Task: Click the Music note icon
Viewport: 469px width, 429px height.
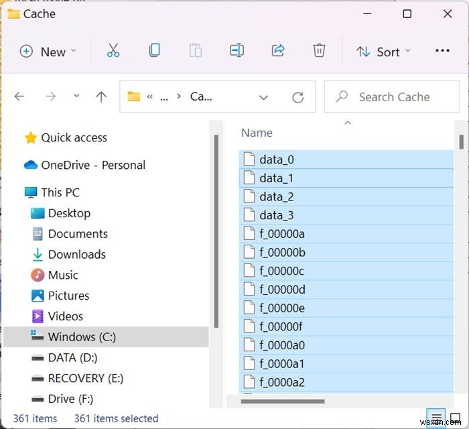Action: click(x=38, y=275)
